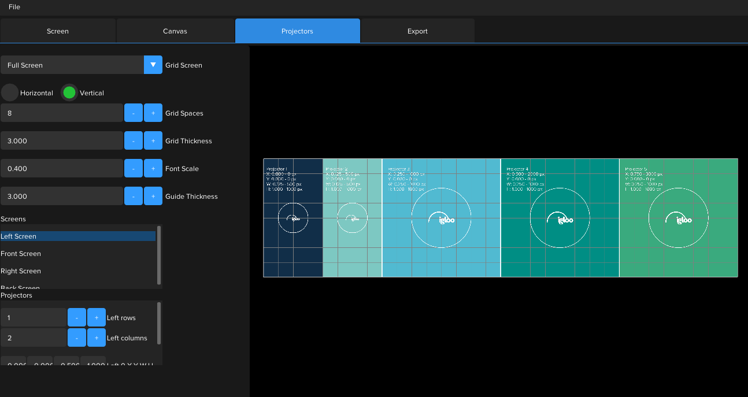748x397 pixels.
Task: Switch to the Canvas tab
Action: coord(175,31)
